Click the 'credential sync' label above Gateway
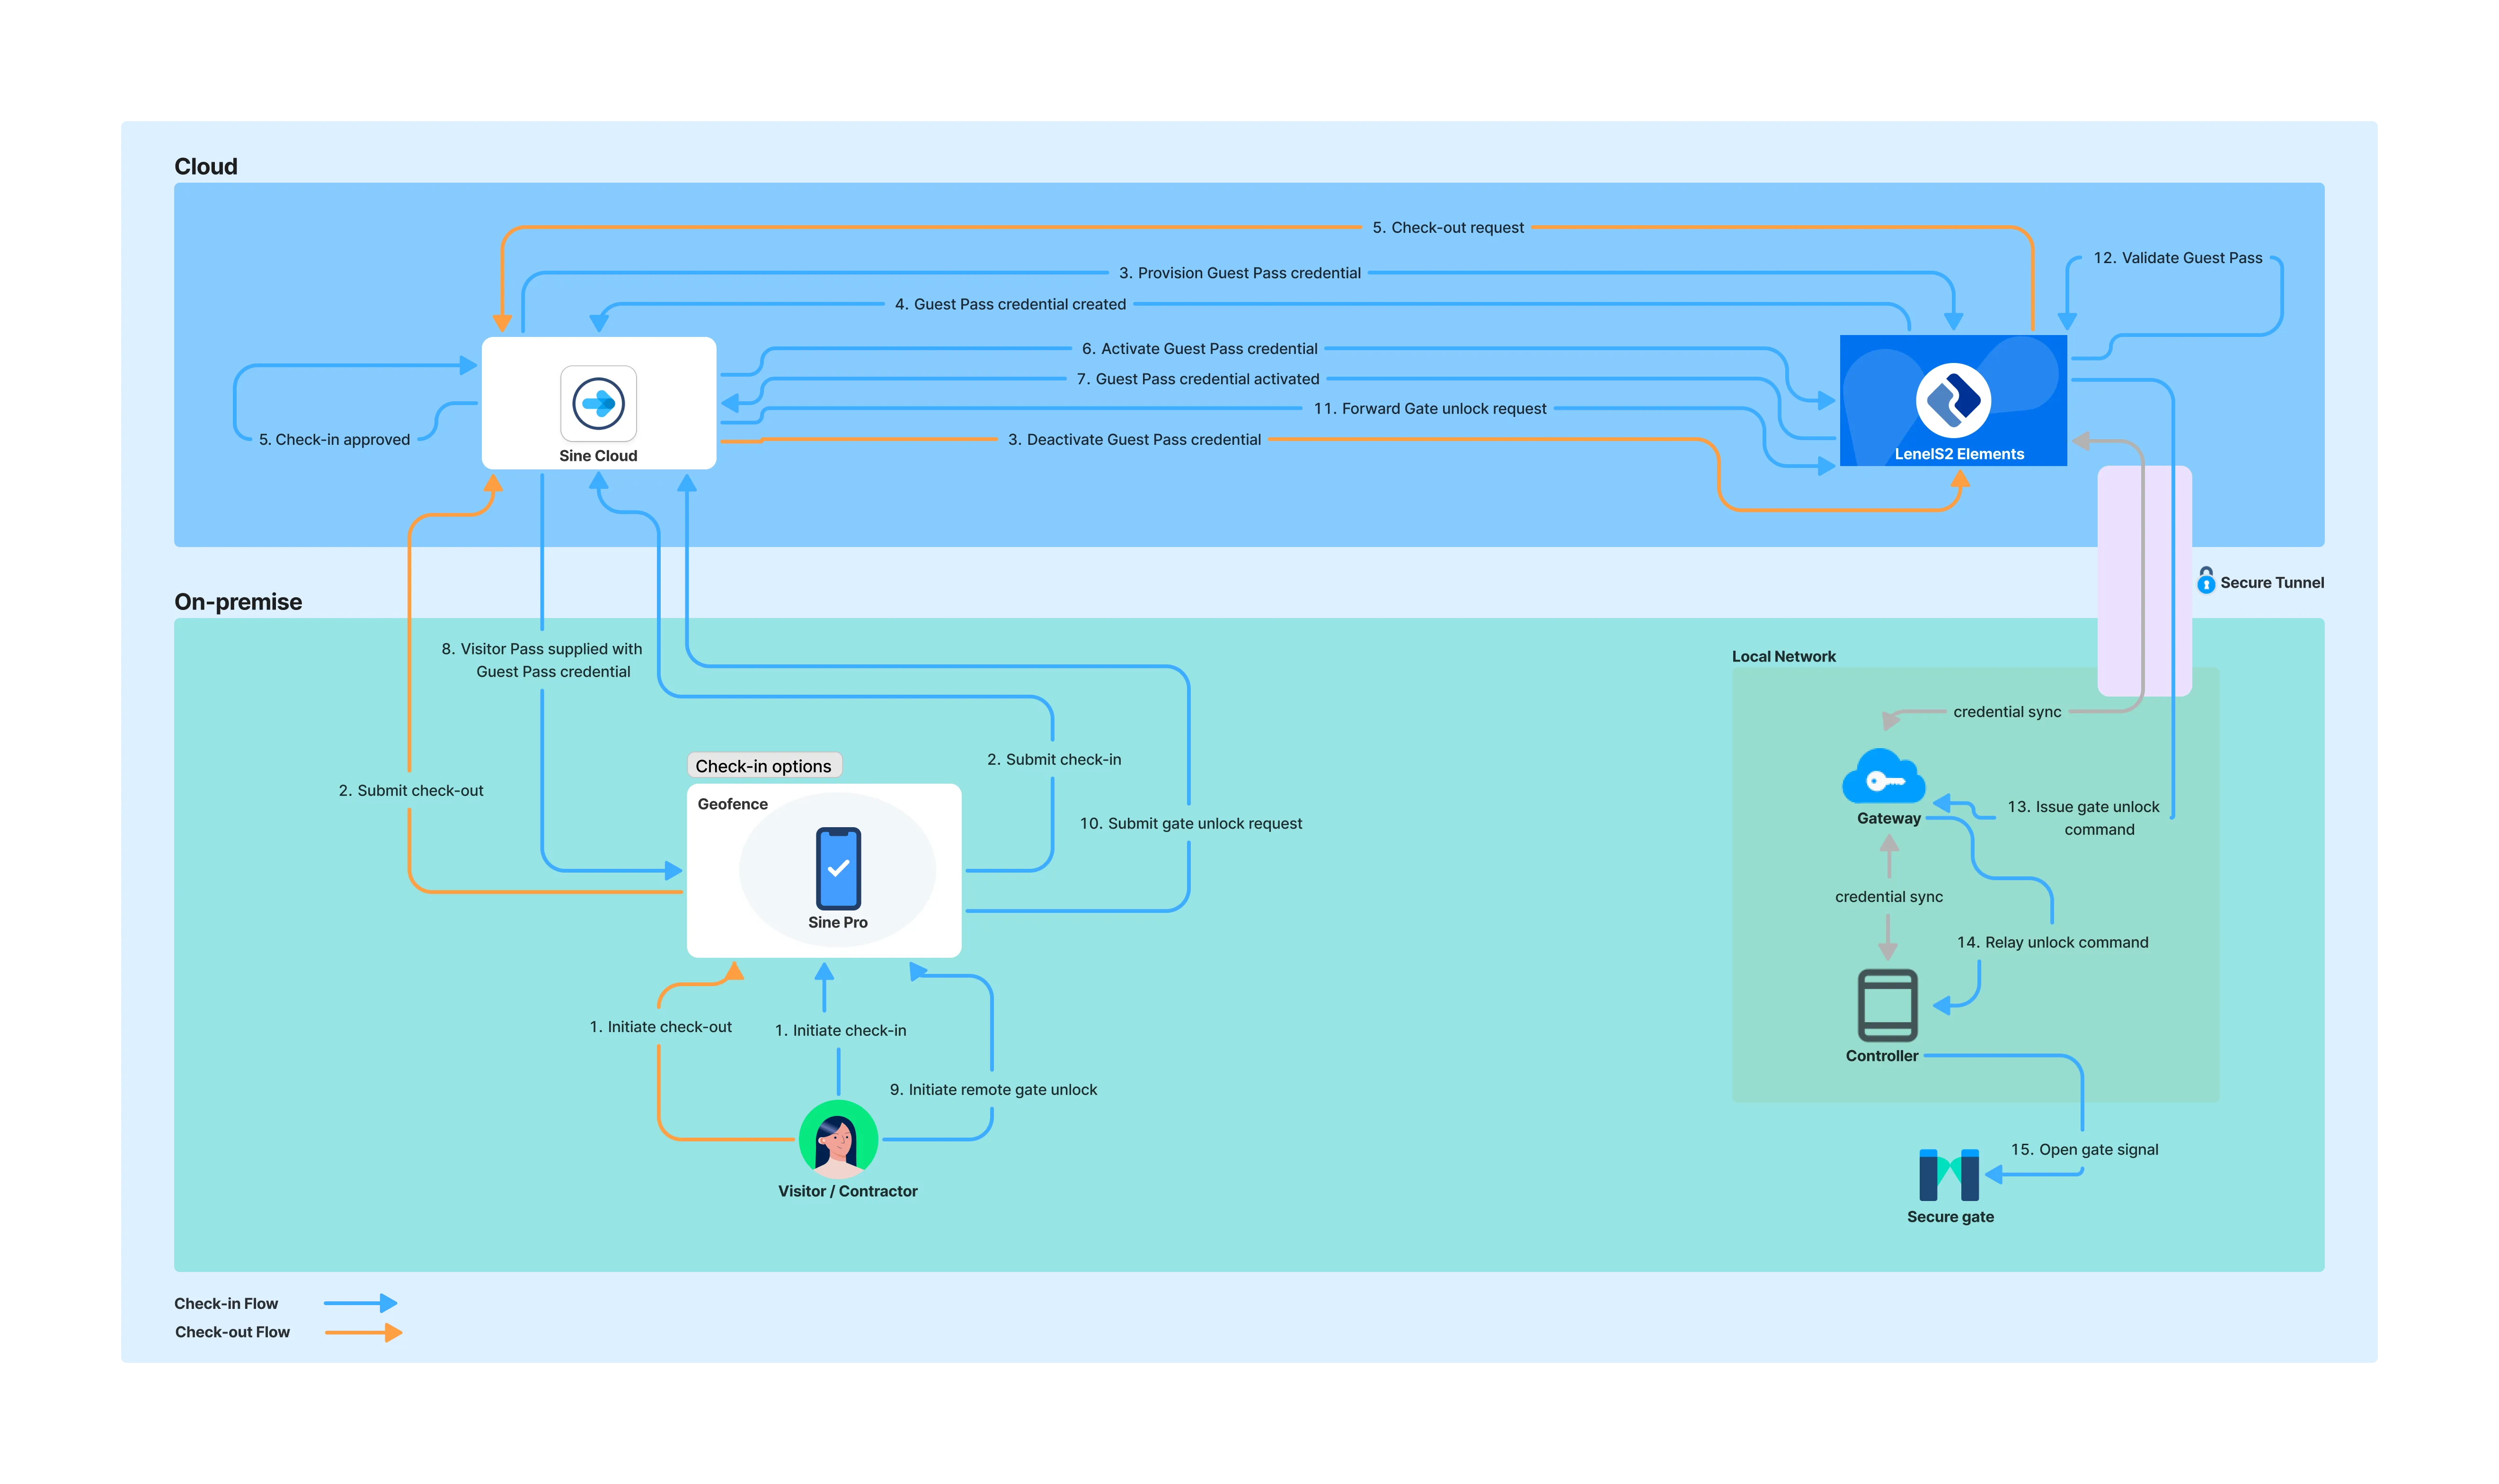The image size is (2499, 1484). pos(2006,712)
